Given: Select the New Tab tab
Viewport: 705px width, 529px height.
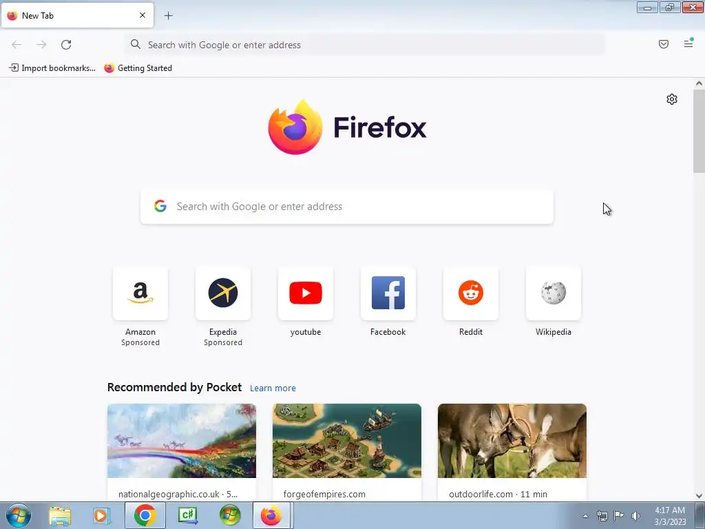Looking at the screenshot, I should [x=77, y=15].
